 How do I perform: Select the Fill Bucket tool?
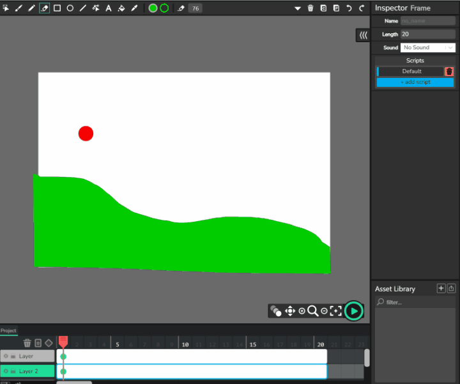pyautogui.click(x=121, y=8)
